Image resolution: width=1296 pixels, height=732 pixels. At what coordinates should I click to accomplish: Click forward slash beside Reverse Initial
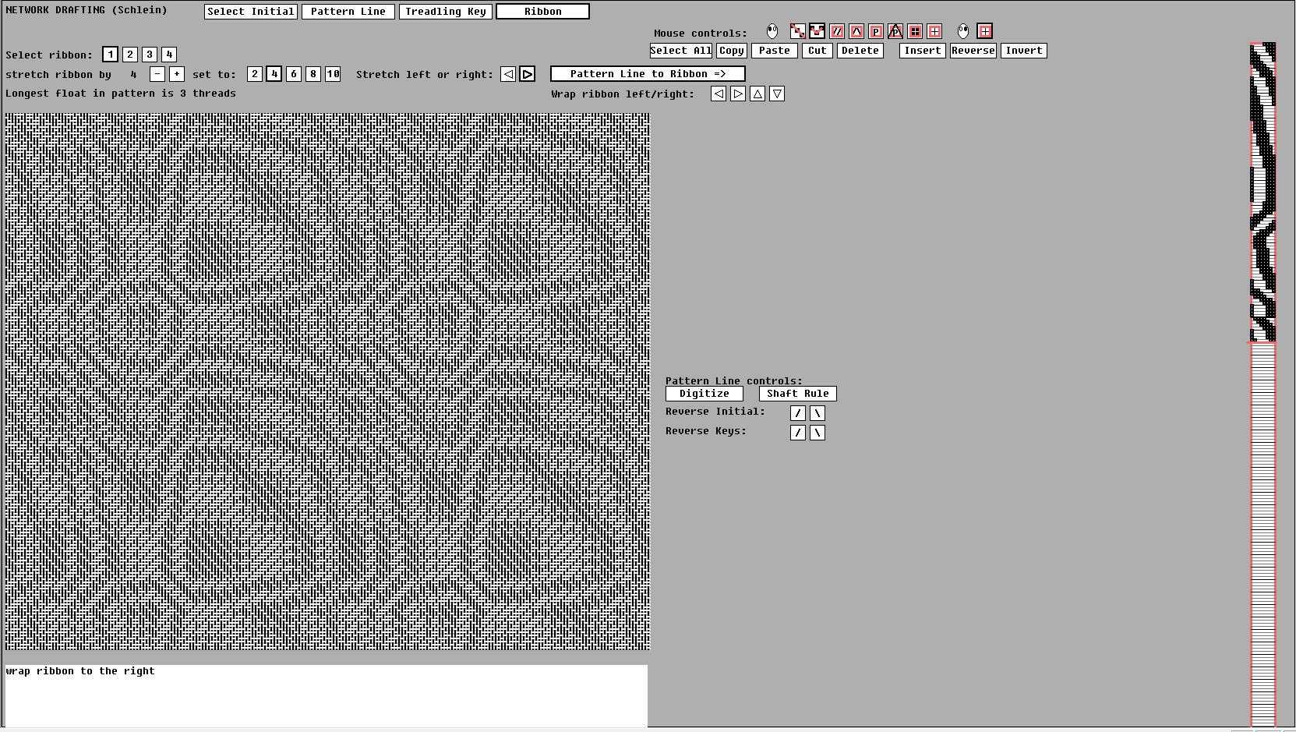point(797,413)
